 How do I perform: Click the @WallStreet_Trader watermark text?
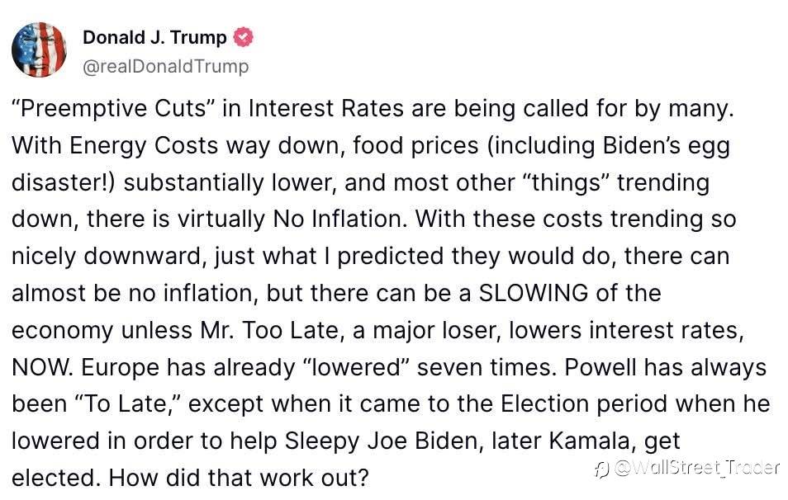point(696,469)
